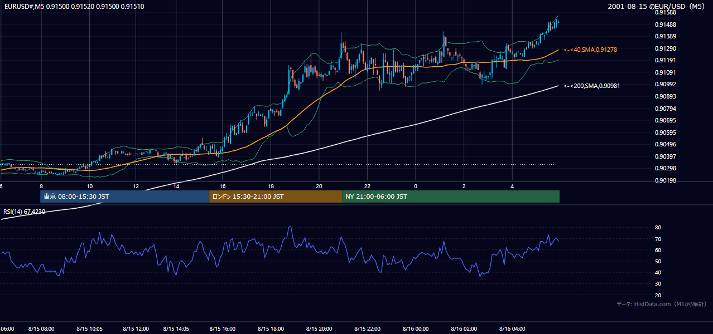713x334 pixels.
Task: Click the 8/15 12:00 time axis label
Action: (x=136, y=329)
